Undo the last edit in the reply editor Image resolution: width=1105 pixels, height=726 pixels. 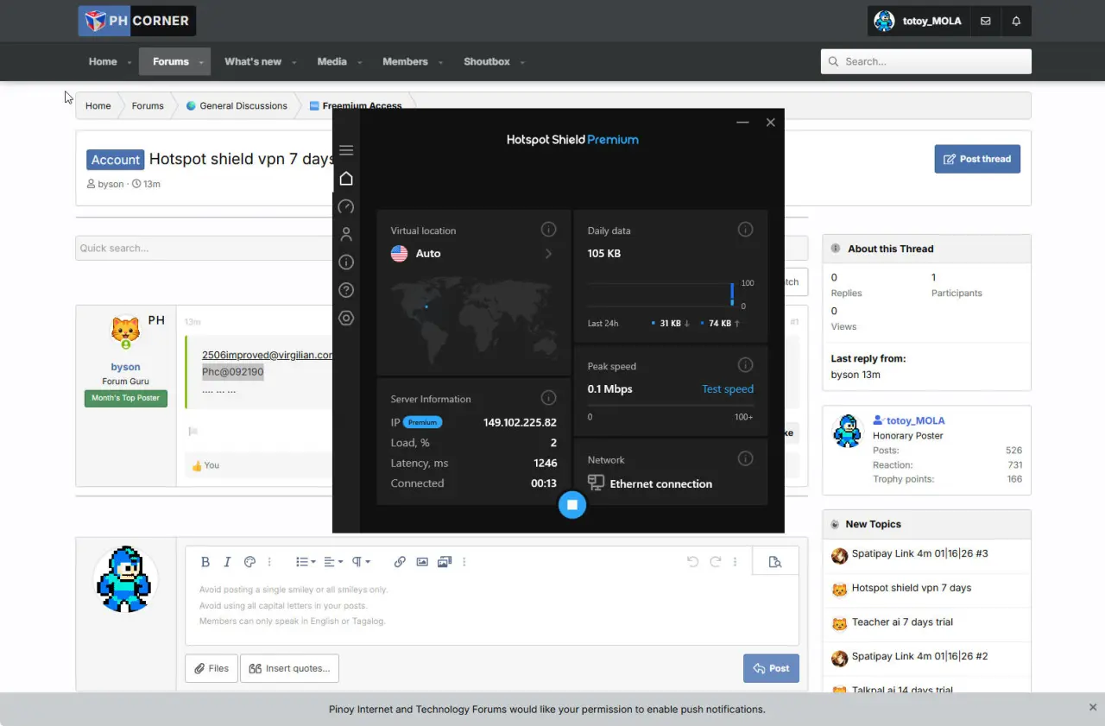pos(692,562)
